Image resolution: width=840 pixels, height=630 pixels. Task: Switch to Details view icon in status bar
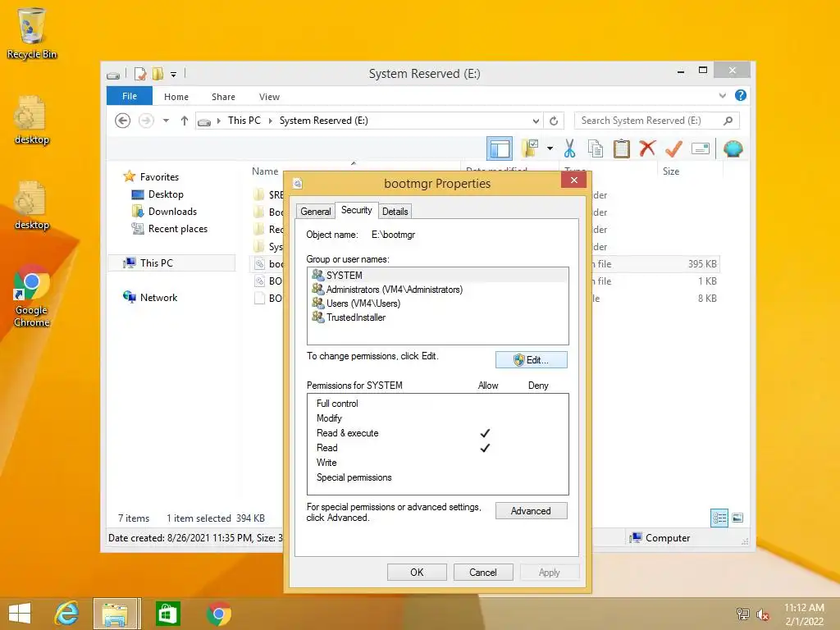(x=719, y=518)
